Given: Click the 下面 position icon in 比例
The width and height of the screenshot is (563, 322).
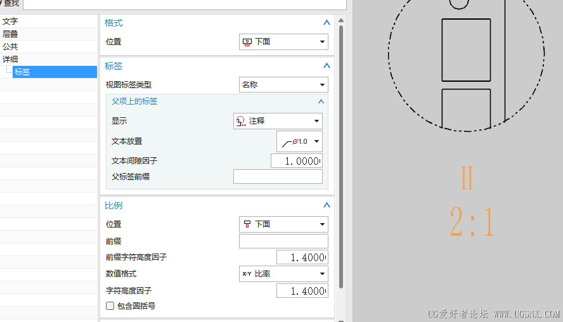Looking at the screenshot, I should (x=247, y=224).
